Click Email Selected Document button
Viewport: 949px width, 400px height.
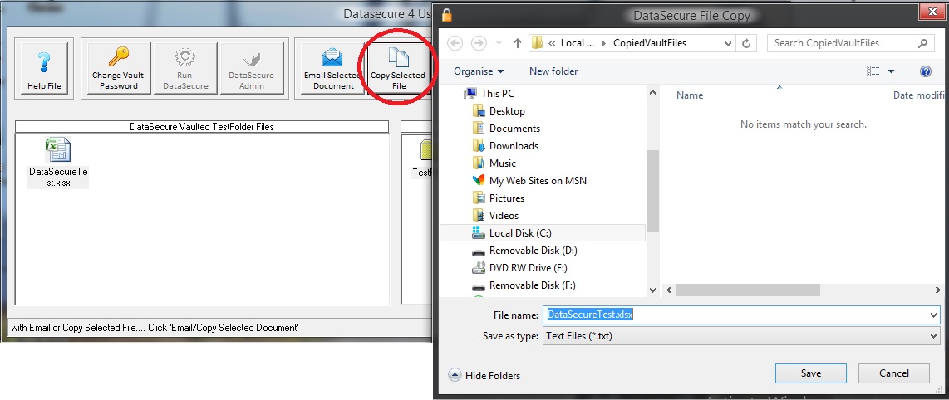click(333, 68)
